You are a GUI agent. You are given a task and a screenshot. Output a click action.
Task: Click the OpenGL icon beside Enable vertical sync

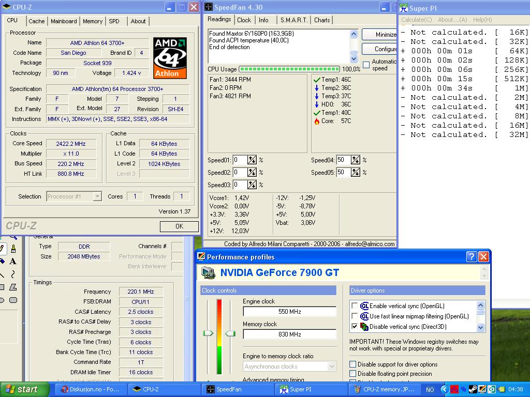364,306
